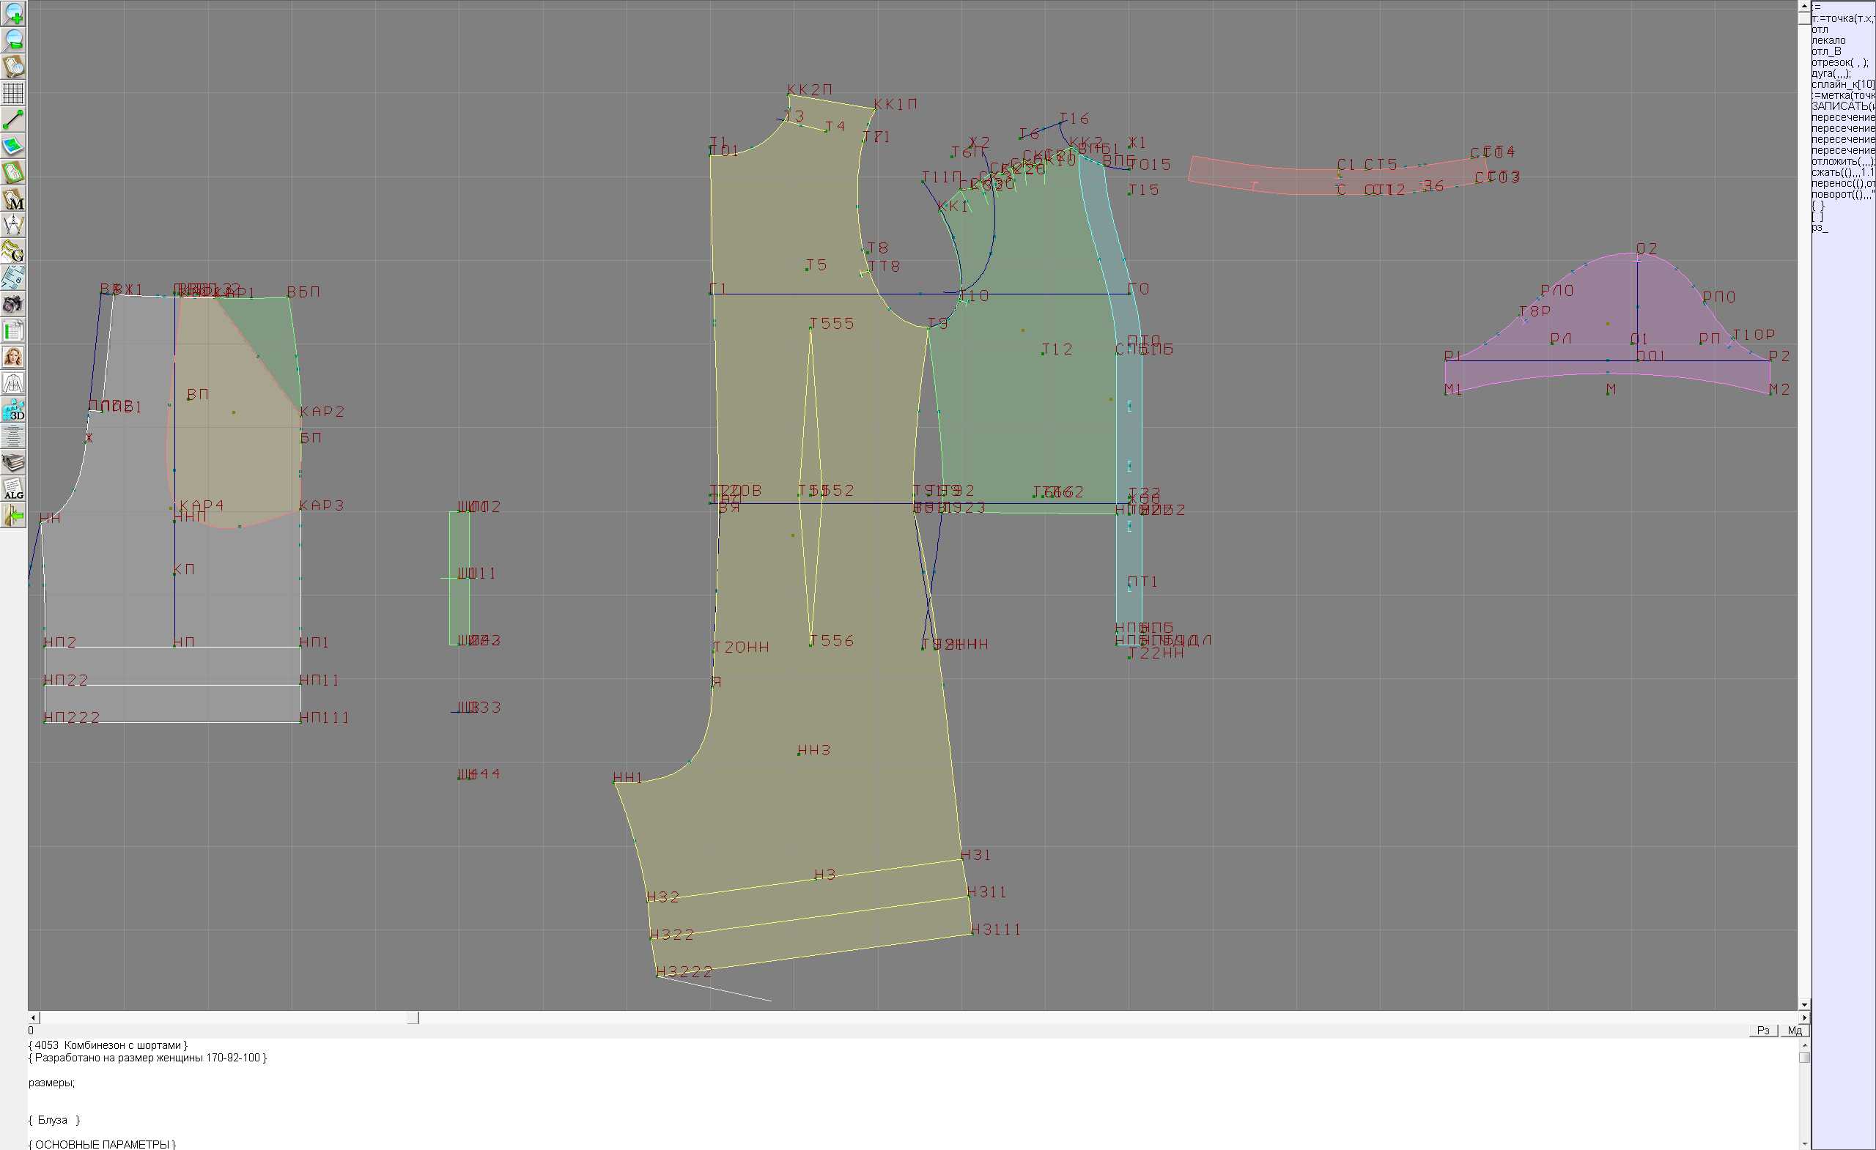Insert the 'лекало' command from list

[x=1828, y=40]
